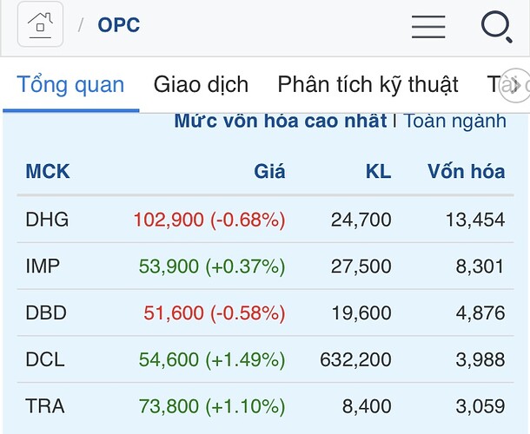Open the DCL stock ticker
Image resolution: width=530 pixels, height=434 pixels.
point(45,359)
